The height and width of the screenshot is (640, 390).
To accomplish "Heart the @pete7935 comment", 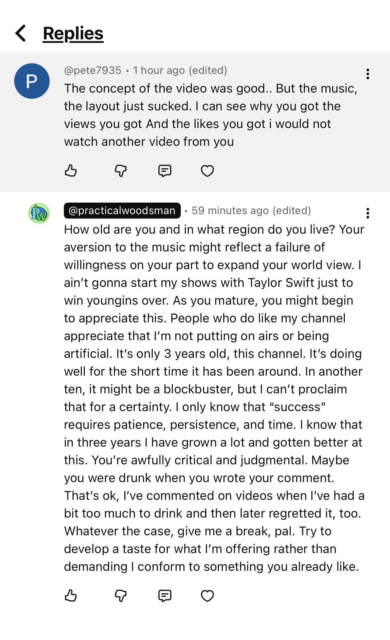I will pos(207,171).
